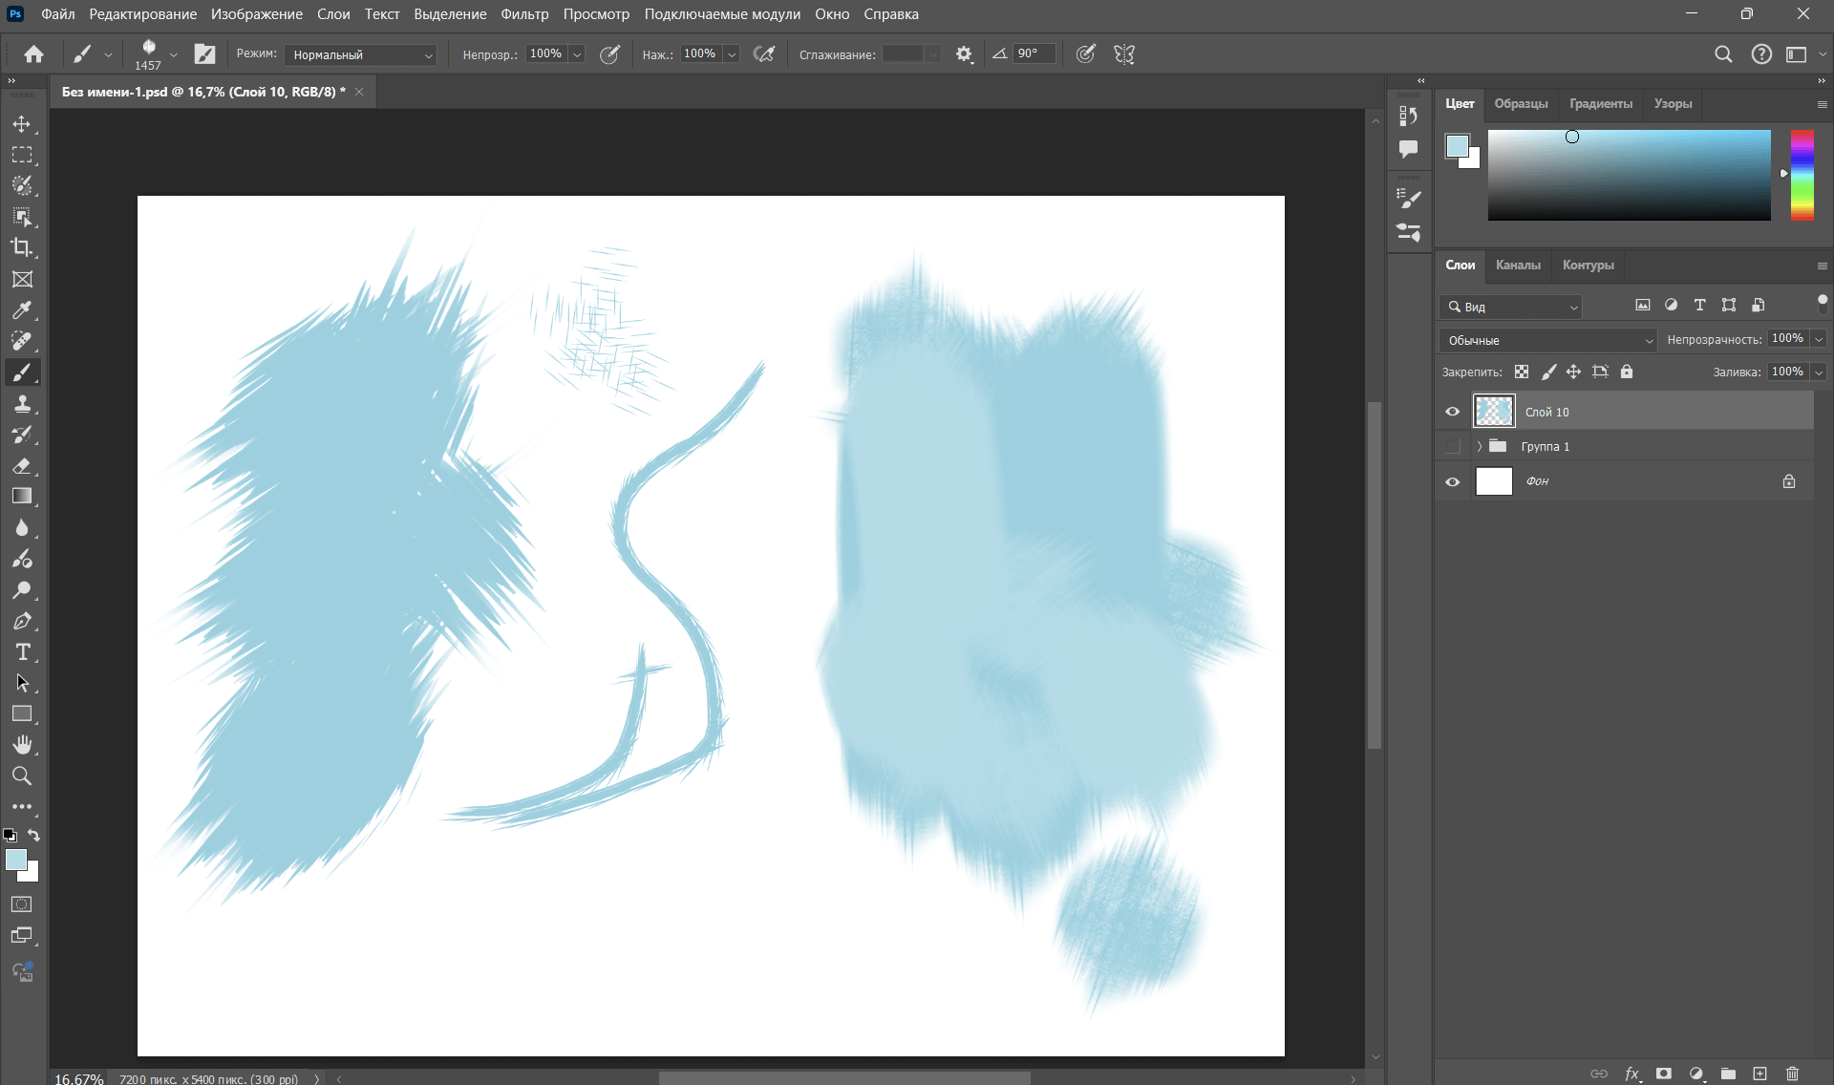1834x1085 pixels.
Task: Toggle lock transparent pixels
Action: pyautogui.click(x=1522, y=372)
